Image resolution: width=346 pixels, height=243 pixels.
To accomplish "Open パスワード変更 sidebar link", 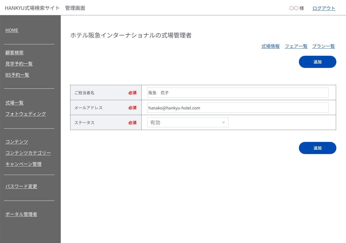I will [x=21, y=186].
